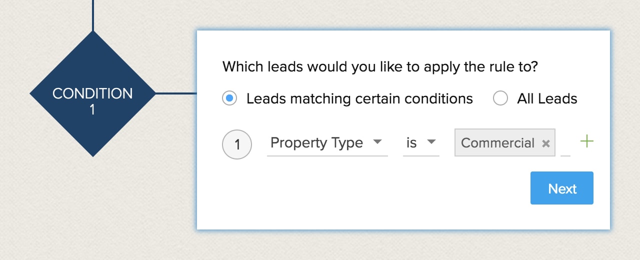Click the arrow beside the 'is' operator

tap(431, 142)
